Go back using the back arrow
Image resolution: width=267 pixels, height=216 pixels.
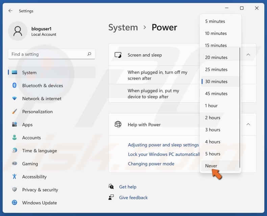[10, 11]
